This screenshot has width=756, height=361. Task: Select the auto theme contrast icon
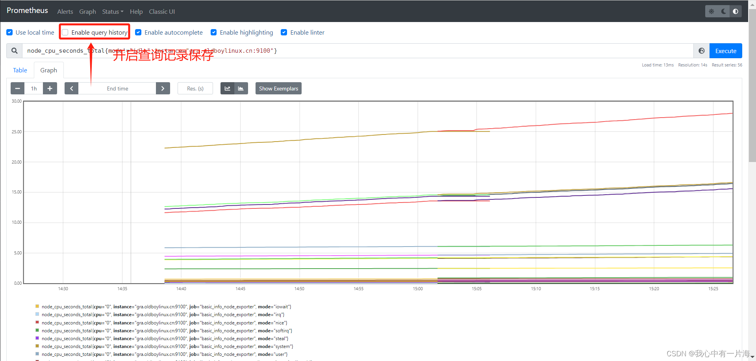point(736,11)
